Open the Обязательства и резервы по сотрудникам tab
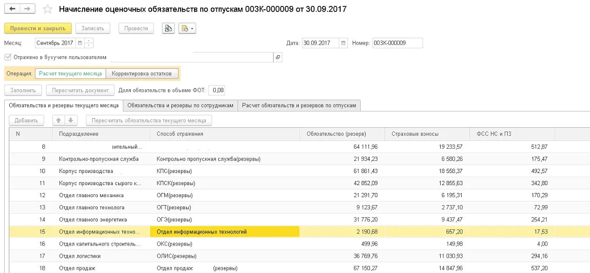 pyautogui.click(x=181, y=105)
